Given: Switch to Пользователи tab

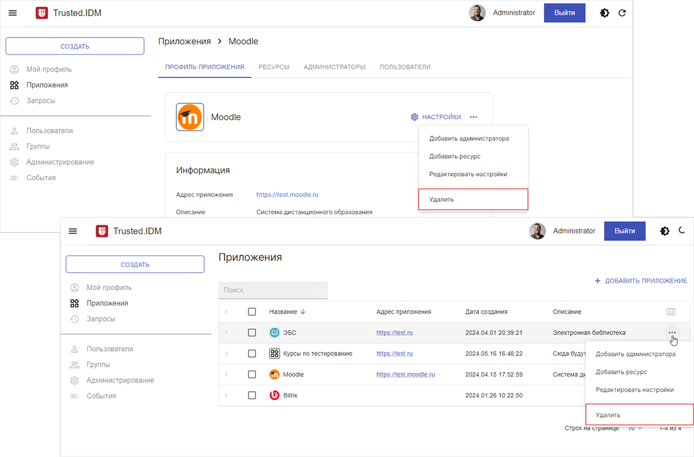Looking at the screenshot, I should (x=405, y=67).
